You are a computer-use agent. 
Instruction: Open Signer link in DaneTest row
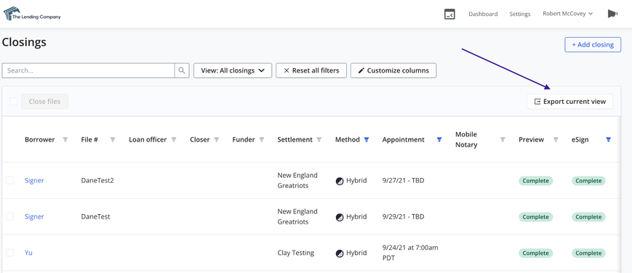[x=34, y=216]
